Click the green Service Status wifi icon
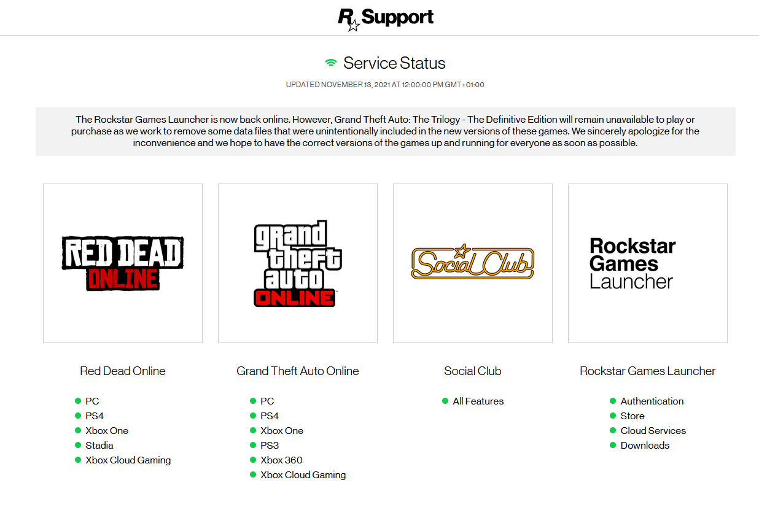The width and height of the screenshot is (759, 507). (331, 63)
